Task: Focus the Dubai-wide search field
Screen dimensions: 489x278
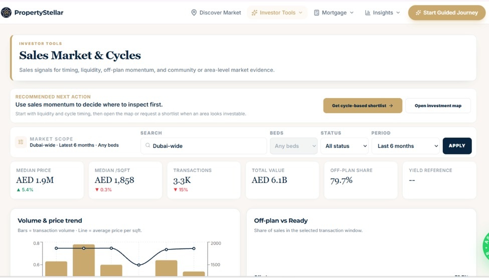Action: coord(204,146)
